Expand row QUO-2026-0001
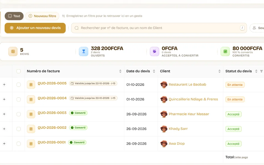Image resolution: width=264 pixels, height=165 pixels. click(x=4, y=144)
